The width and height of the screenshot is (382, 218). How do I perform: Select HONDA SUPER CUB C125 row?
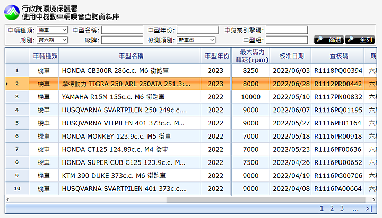[x=191, y=162]
